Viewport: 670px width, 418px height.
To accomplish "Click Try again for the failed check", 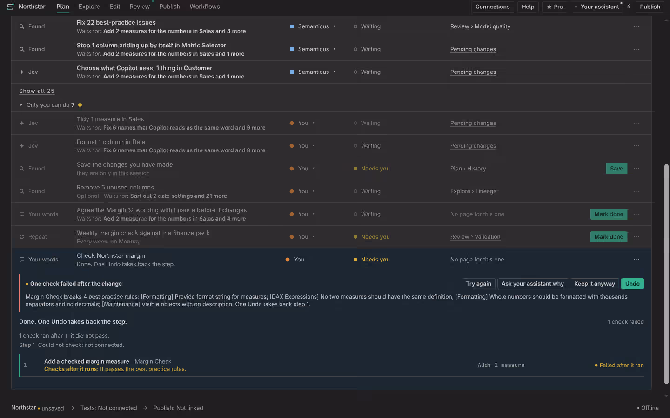I will click(478, 284).
